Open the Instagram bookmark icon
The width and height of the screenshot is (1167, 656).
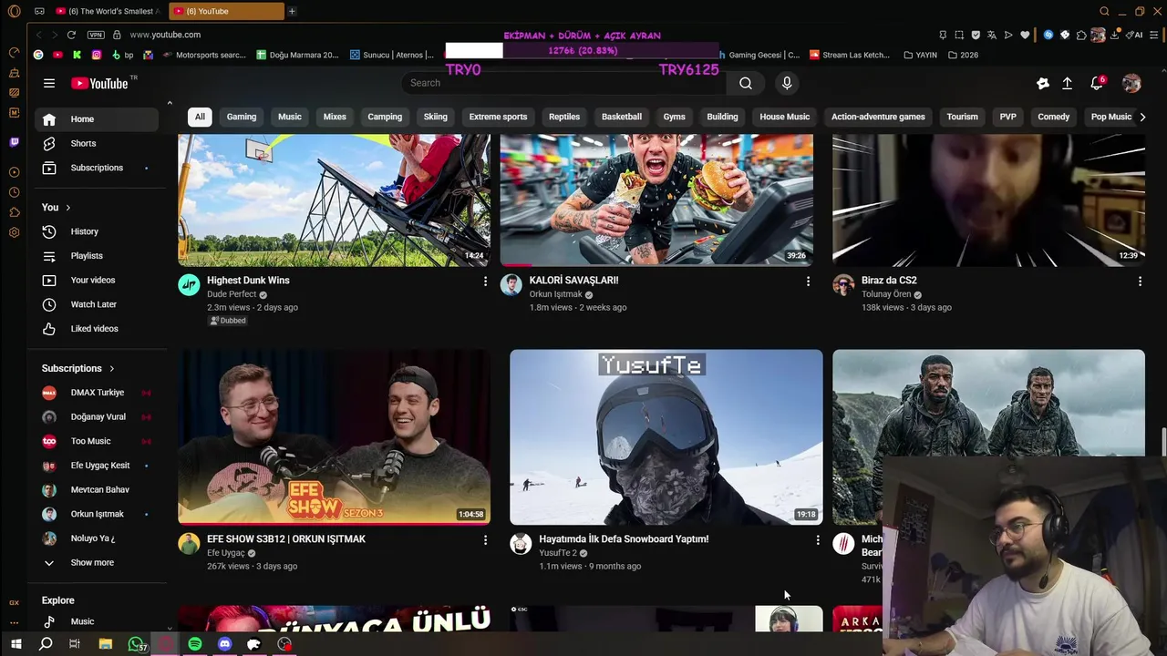97,55
